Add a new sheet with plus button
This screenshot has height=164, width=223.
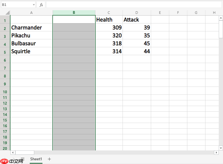[x=49, y=159]
